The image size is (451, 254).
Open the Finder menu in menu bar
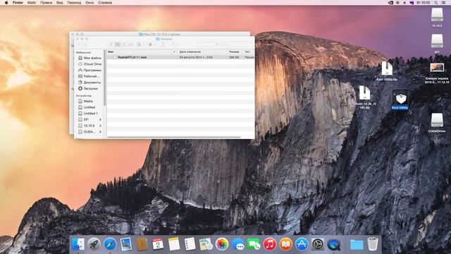point(18,3)
